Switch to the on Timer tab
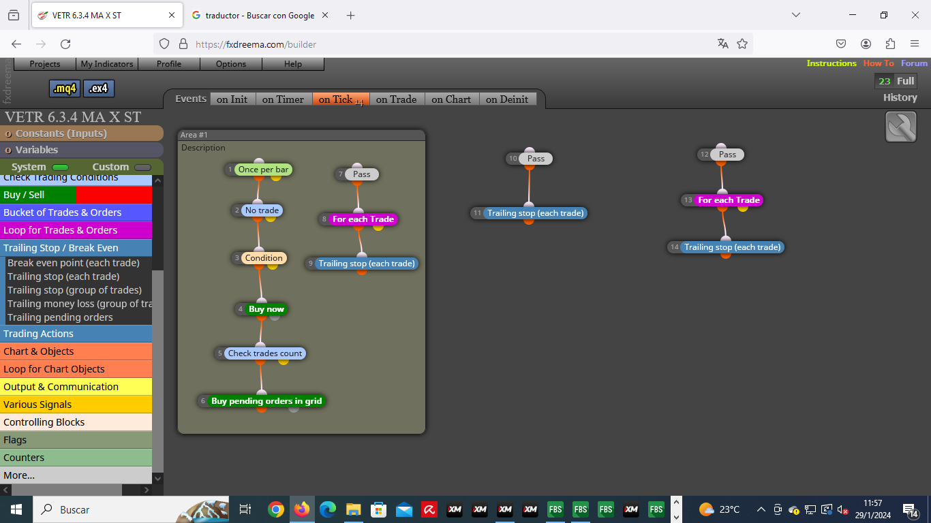The image size is (931, 523). (283, 99)
